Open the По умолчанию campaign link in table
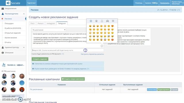 tap(36, 90)
